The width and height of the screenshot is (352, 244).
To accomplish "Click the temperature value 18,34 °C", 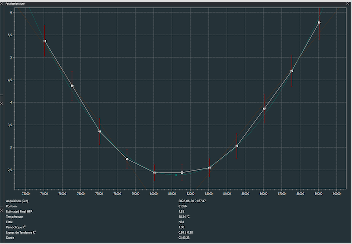I will [x=184, y=217].
